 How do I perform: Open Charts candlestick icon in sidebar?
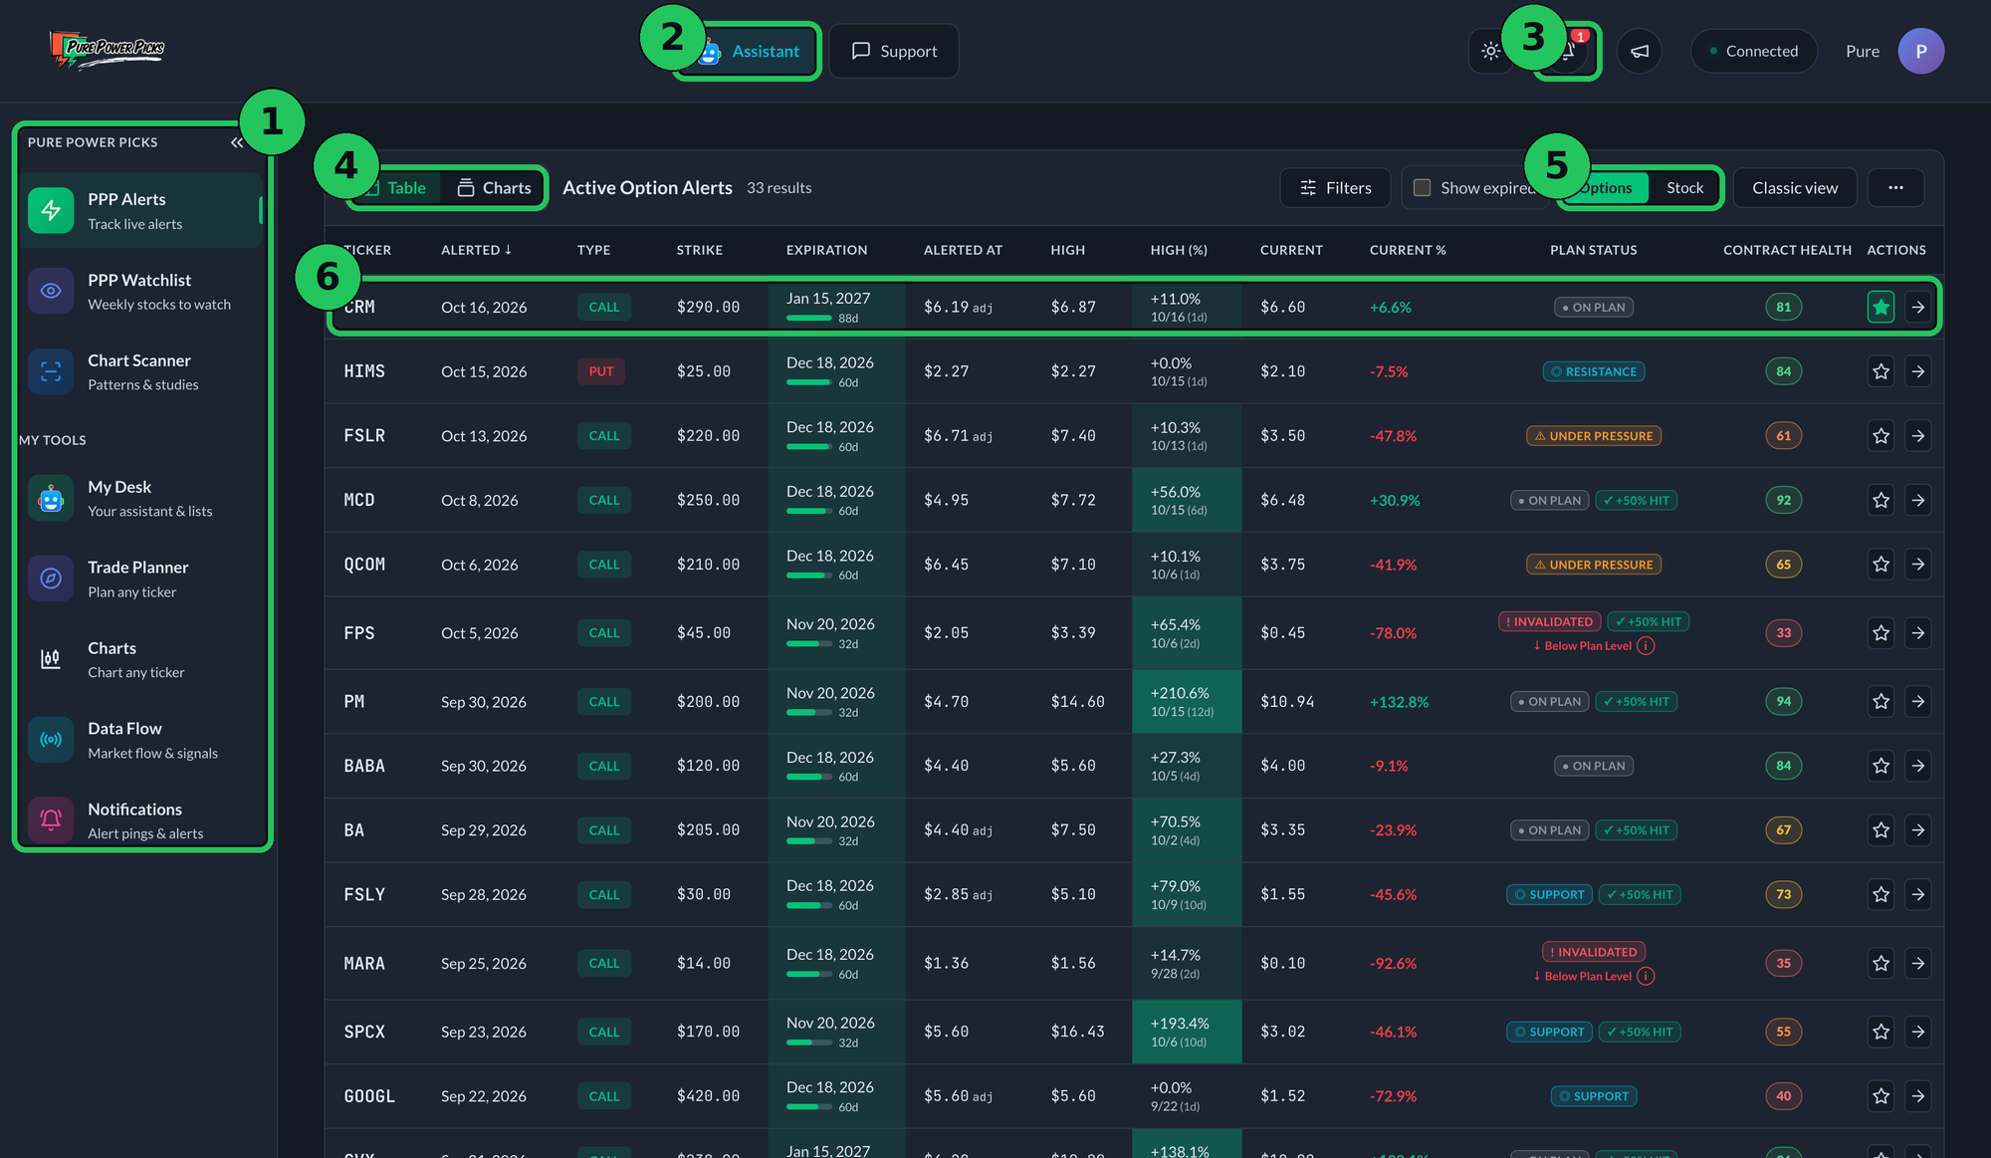(51, 659)
